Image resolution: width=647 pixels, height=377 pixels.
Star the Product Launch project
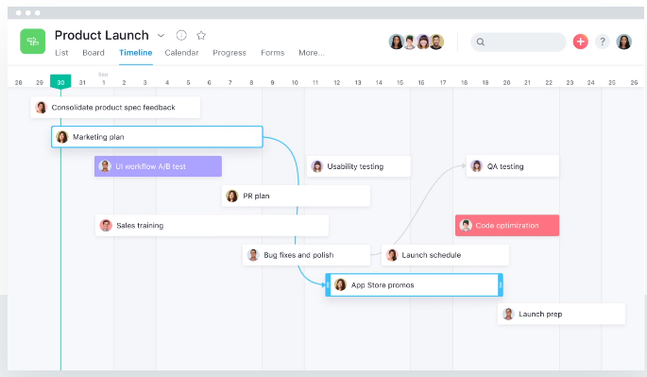[x=201, y=36]
